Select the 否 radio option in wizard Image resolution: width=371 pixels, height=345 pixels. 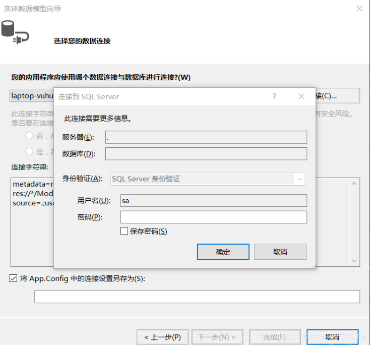[x=29, y=136]
